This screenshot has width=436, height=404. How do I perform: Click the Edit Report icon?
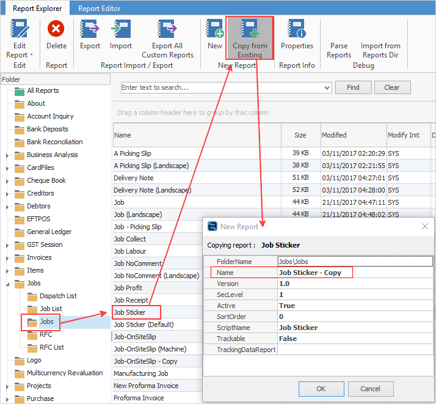point(20,29)
